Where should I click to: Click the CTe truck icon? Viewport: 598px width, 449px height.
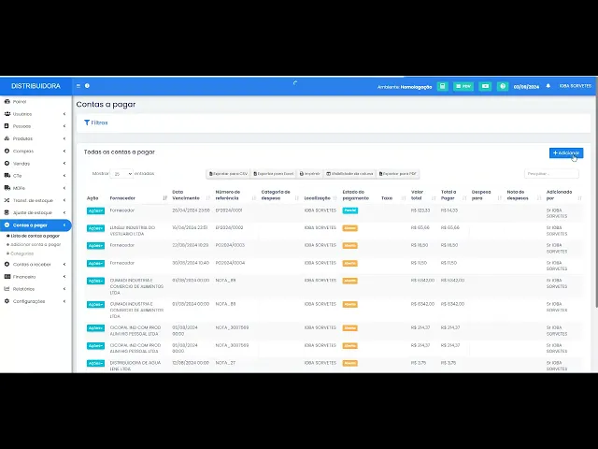pyautogui.click(x=7, y=176)
